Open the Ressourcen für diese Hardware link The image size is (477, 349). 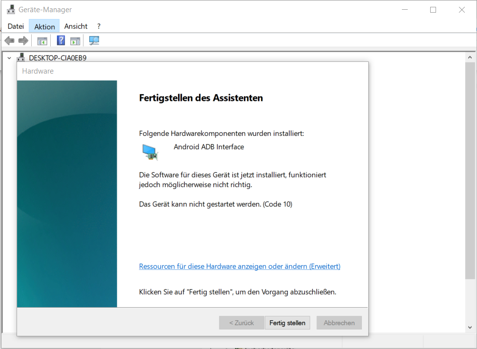[x=239, y=267]
